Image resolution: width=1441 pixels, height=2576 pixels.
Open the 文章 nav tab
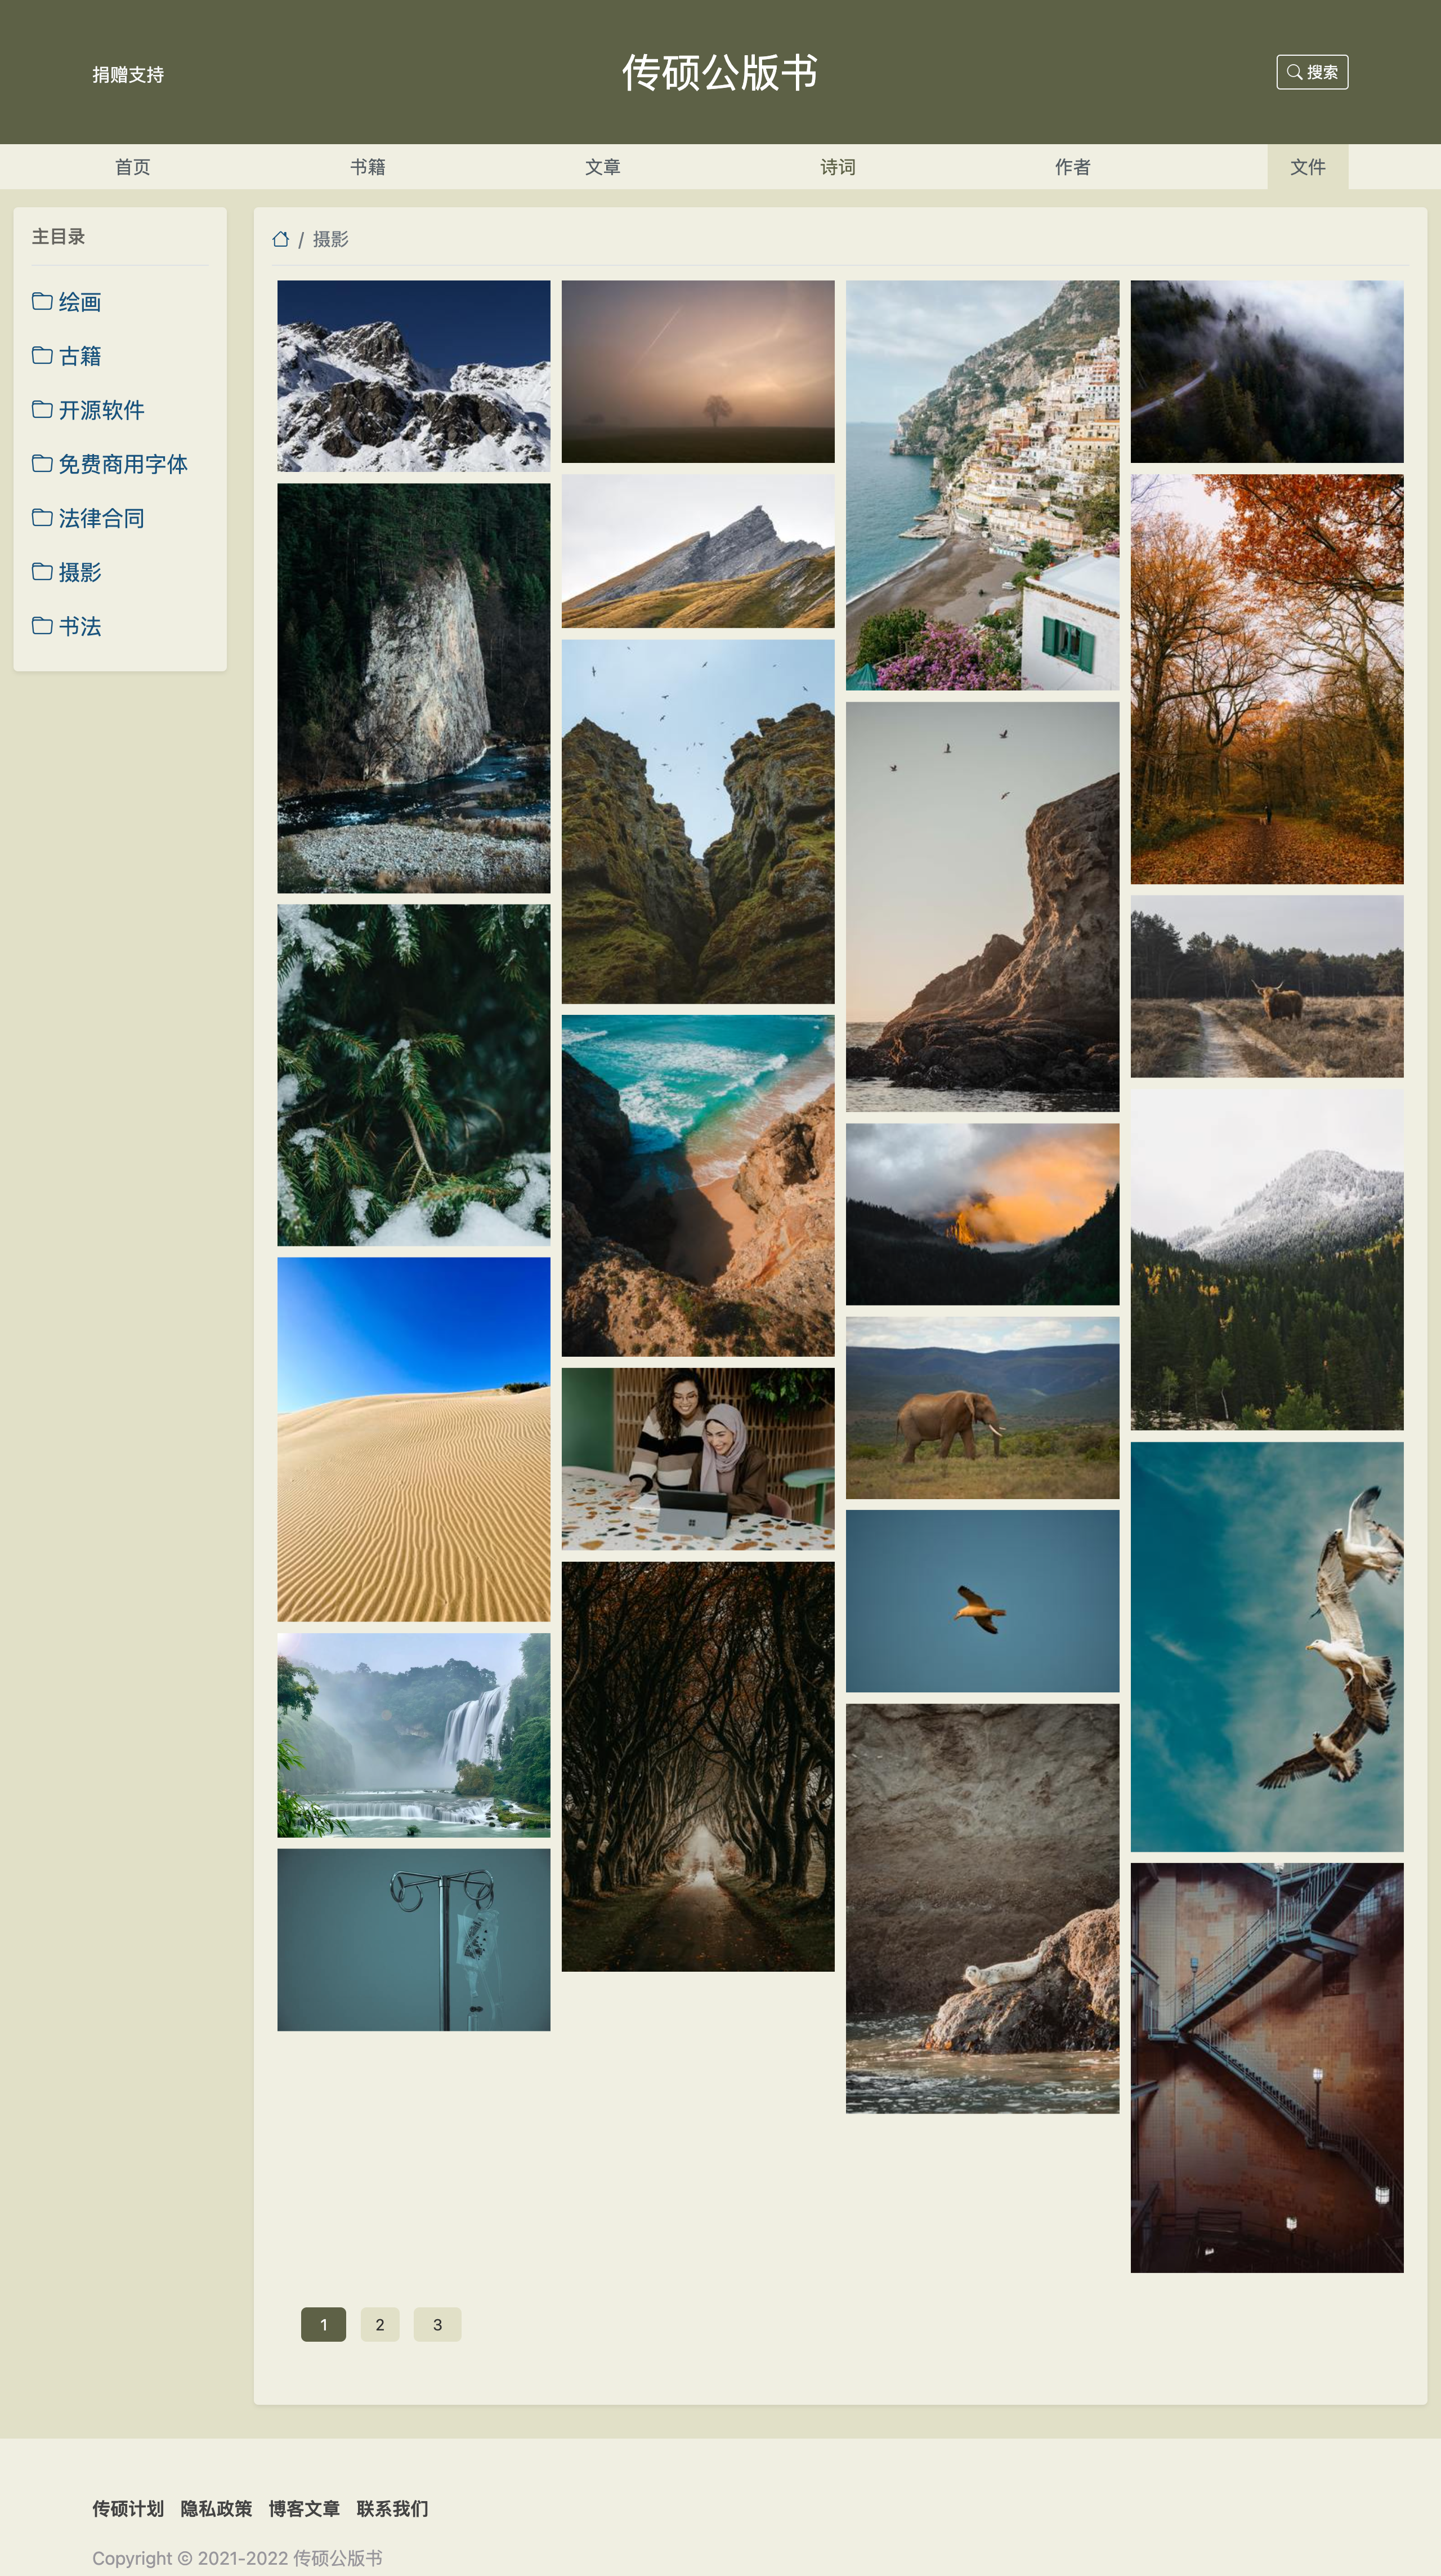(603, 167)
